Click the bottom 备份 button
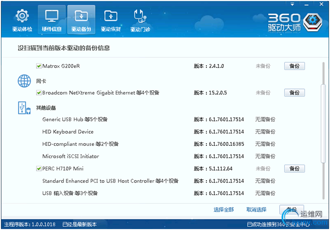The image size is (330, 230). click(291, 209)
